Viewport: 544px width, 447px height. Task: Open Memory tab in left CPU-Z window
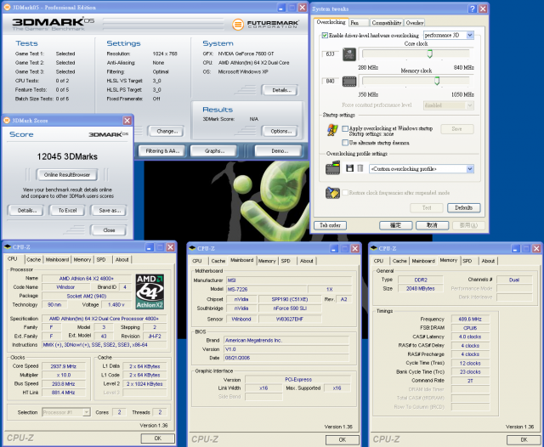tap(82, 260)
